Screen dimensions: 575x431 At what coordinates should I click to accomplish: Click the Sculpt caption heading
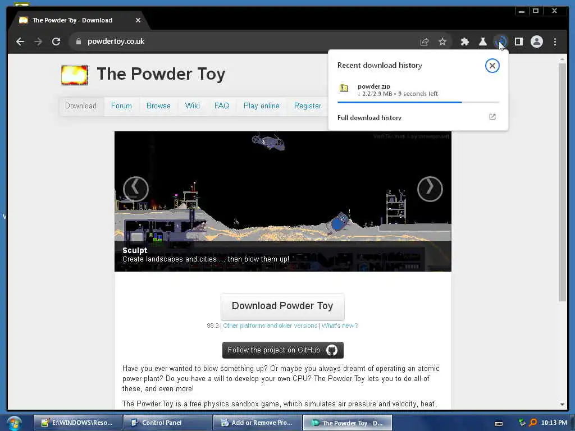click(x=135, y=250)
